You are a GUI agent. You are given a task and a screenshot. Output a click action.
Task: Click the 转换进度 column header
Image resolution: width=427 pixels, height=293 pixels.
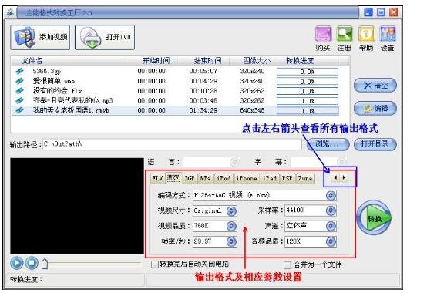[x=300, y=60]
